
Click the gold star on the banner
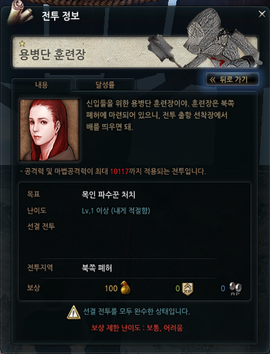(x=22, y=43)
